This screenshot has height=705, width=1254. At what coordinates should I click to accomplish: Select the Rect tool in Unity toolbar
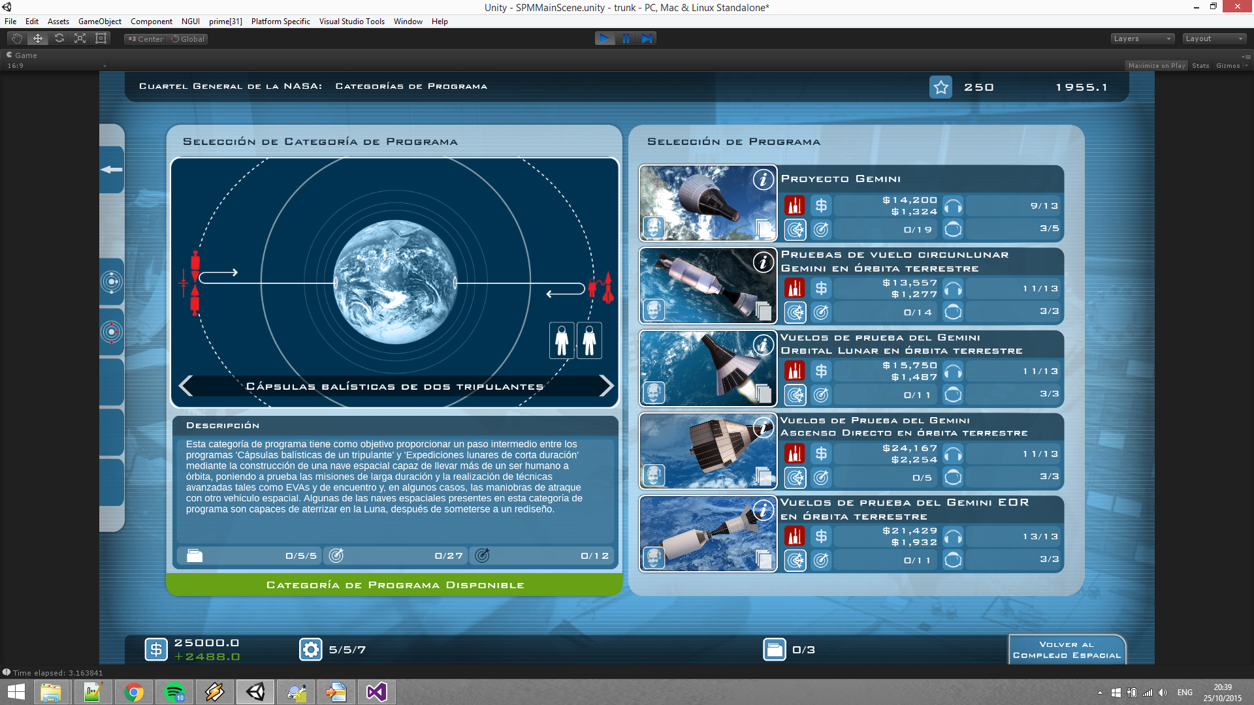(x=101, y=39)
